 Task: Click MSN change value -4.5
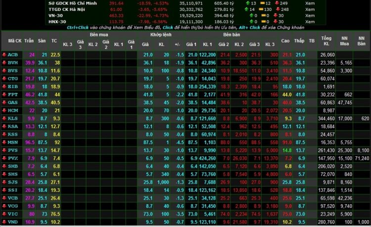click(x=180, y=142)
